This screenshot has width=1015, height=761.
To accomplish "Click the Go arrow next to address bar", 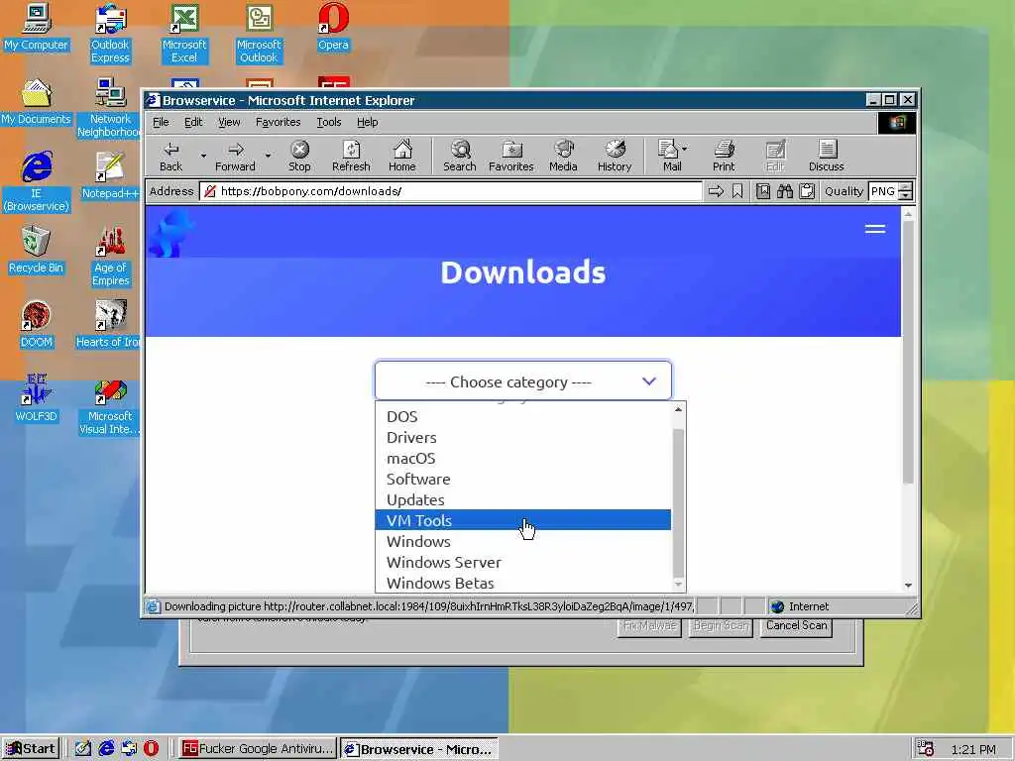I will [x=716, y=191].
